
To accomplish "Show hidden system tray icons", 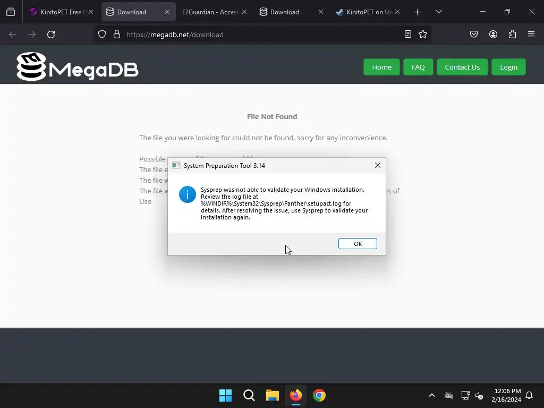I will point(431,395).
